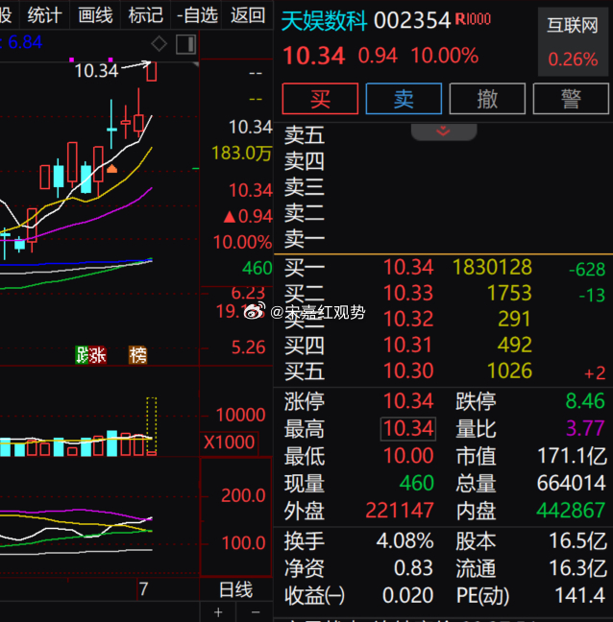
Task: Click 买一 price 10.34
Action: pyautogui.click(x=408, y=267)
